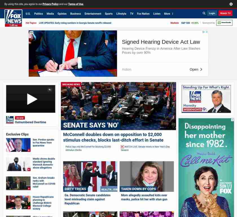Open the Politics menu item
This screenshot has width=237, height=217.
(x=38, y=14)
